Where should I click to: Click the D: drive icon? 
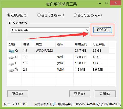[x=11, y=58]
